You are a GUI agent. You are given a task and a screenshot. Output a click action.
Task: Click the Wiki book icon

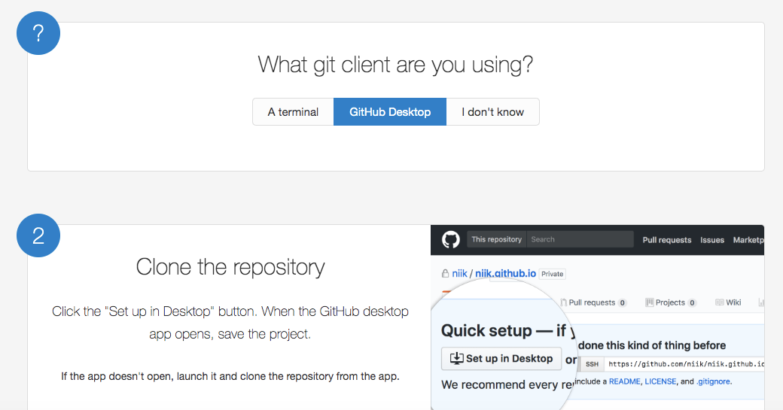720,302
